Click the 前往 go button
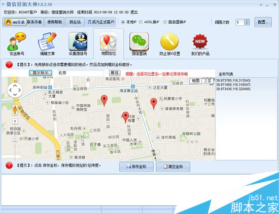 [x=115, y=73]
